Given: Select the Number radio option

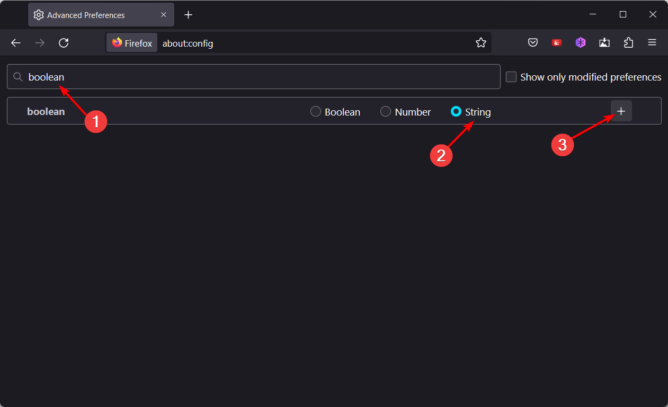Looking at the screenshot, I should (x=386, y=112).
